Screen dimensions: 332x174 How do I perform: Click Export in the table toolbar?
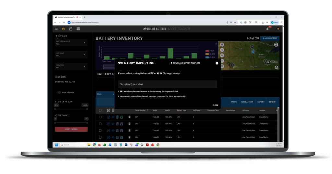click(x=261, y=102)
